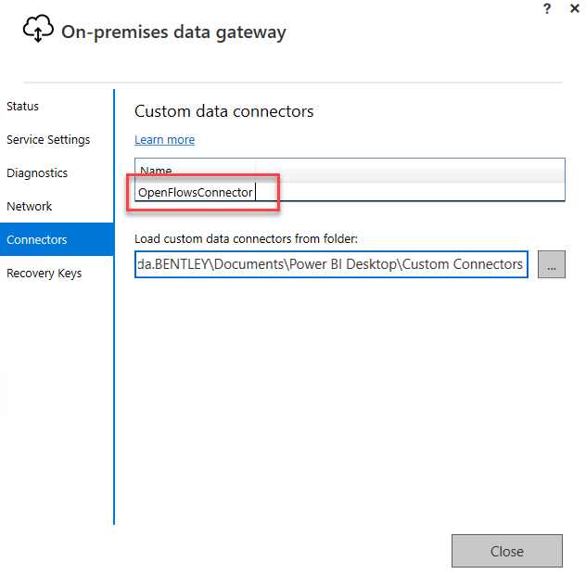The height and width of the screenshot is (587, 586).
Task: Click the custom connectors folder path field
Action: pos(331,264)
